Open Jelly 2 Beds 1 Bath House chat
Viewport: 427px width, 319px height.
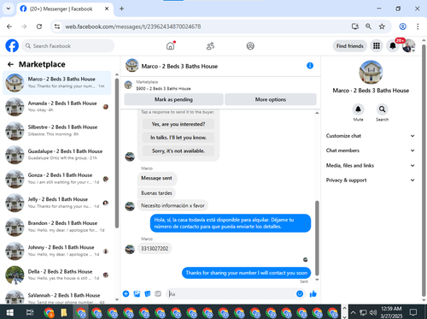click(x=57, y=203)
